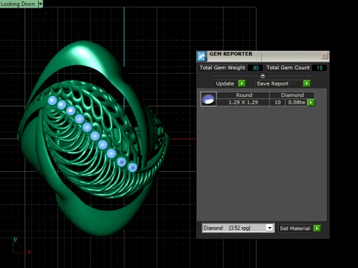358x268 pixels.
Task: Click the Round shape cell
Action: (244, 95)
